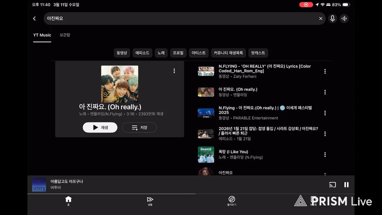Tap the Zaty Farhani channel name

coord(245,76)
